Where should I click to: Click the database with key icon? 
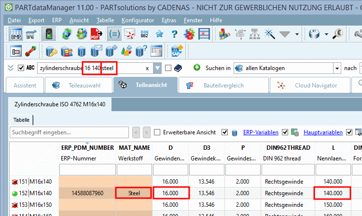click(x=51, y=51)
